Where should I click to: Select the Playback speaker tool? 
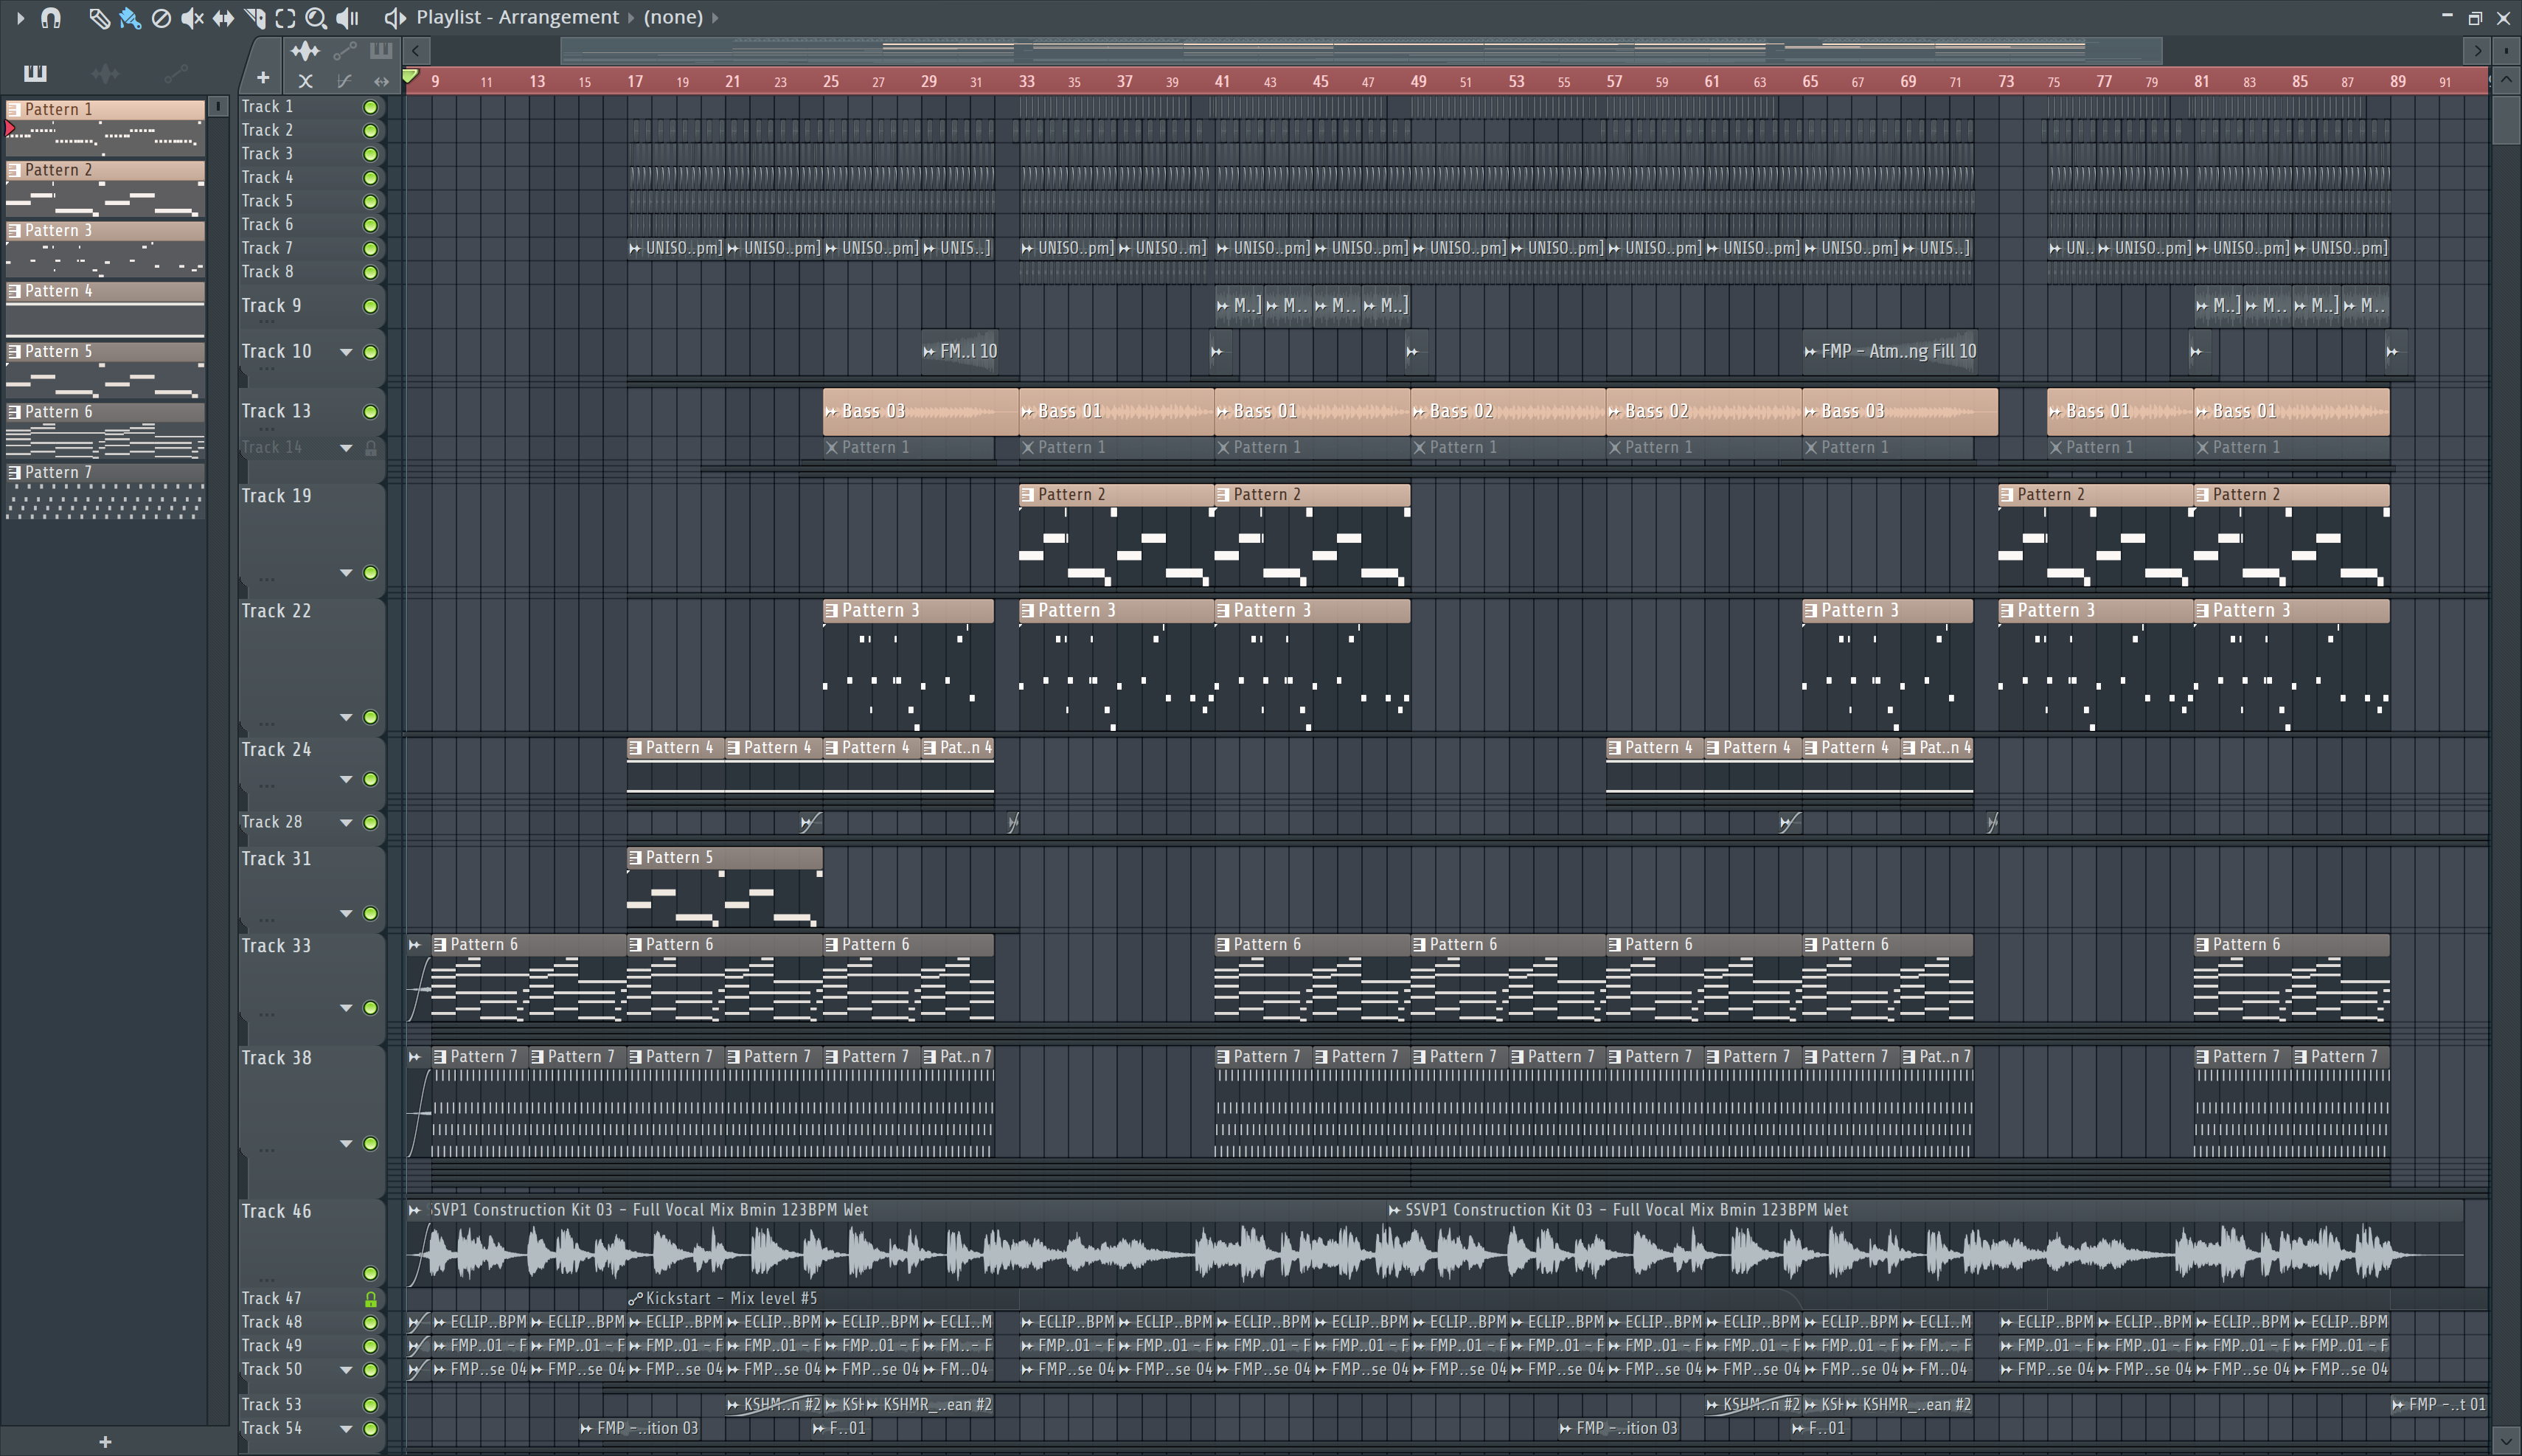(347, 17)
